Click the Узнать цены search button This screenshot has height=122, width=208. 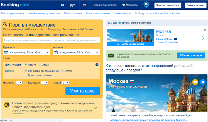(83, 91)
